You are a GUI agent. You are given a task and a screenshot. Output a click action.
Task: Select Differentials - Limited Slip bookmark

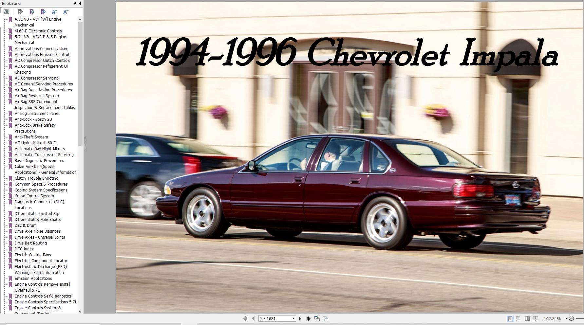37,213
